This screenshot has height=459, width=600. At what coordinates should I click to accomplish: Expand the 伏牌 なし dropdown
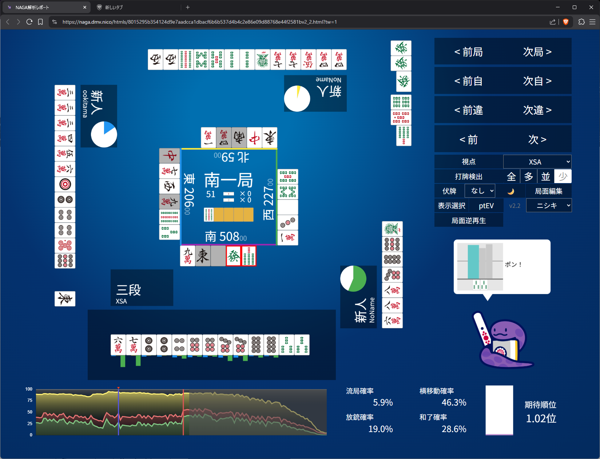pyautogui.click(x=480, y=191)
